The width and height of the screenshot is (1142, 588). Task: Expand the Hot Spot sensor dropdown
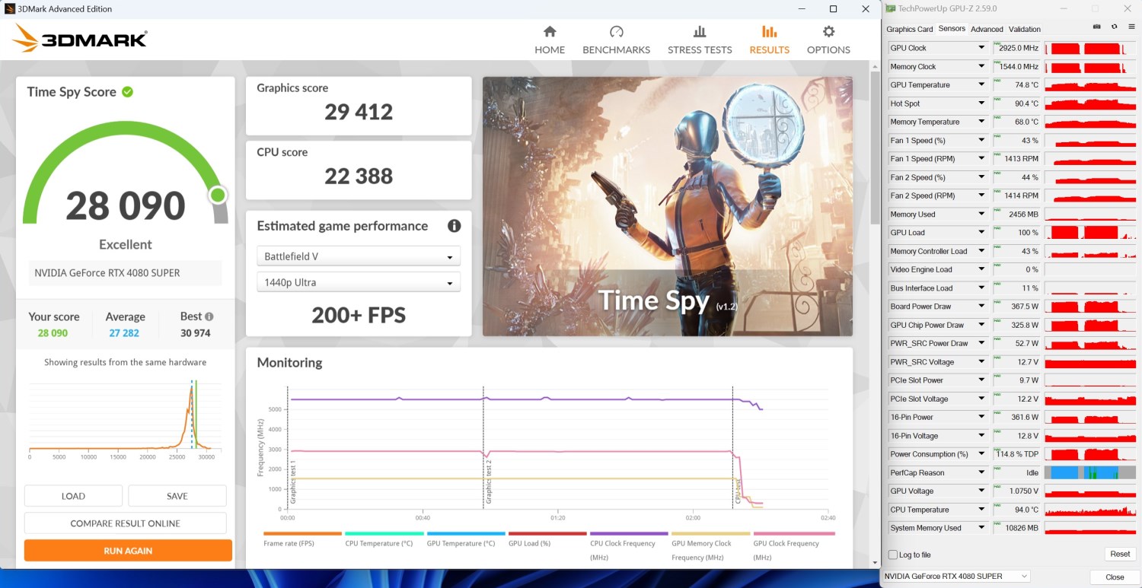click(981, 103)
